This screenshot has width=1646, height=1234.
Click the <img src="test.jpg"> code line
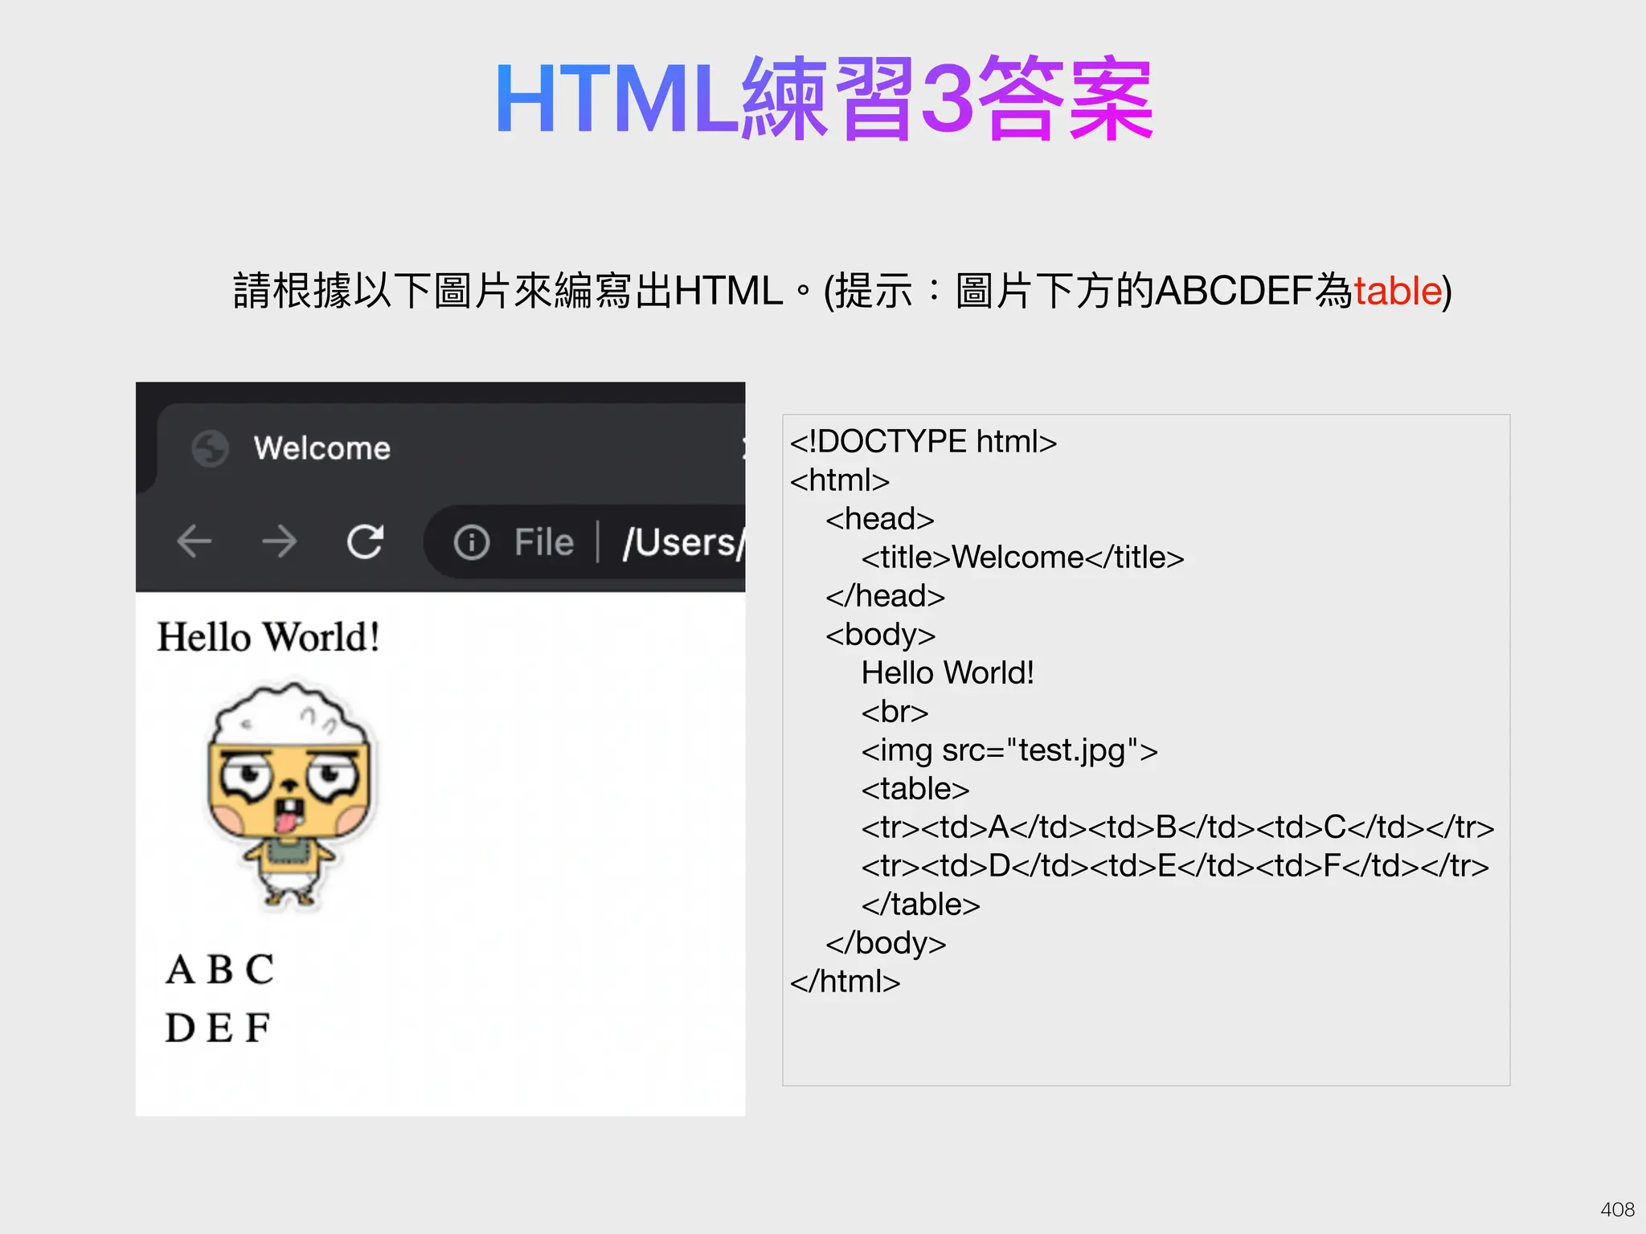point(1009,751)
